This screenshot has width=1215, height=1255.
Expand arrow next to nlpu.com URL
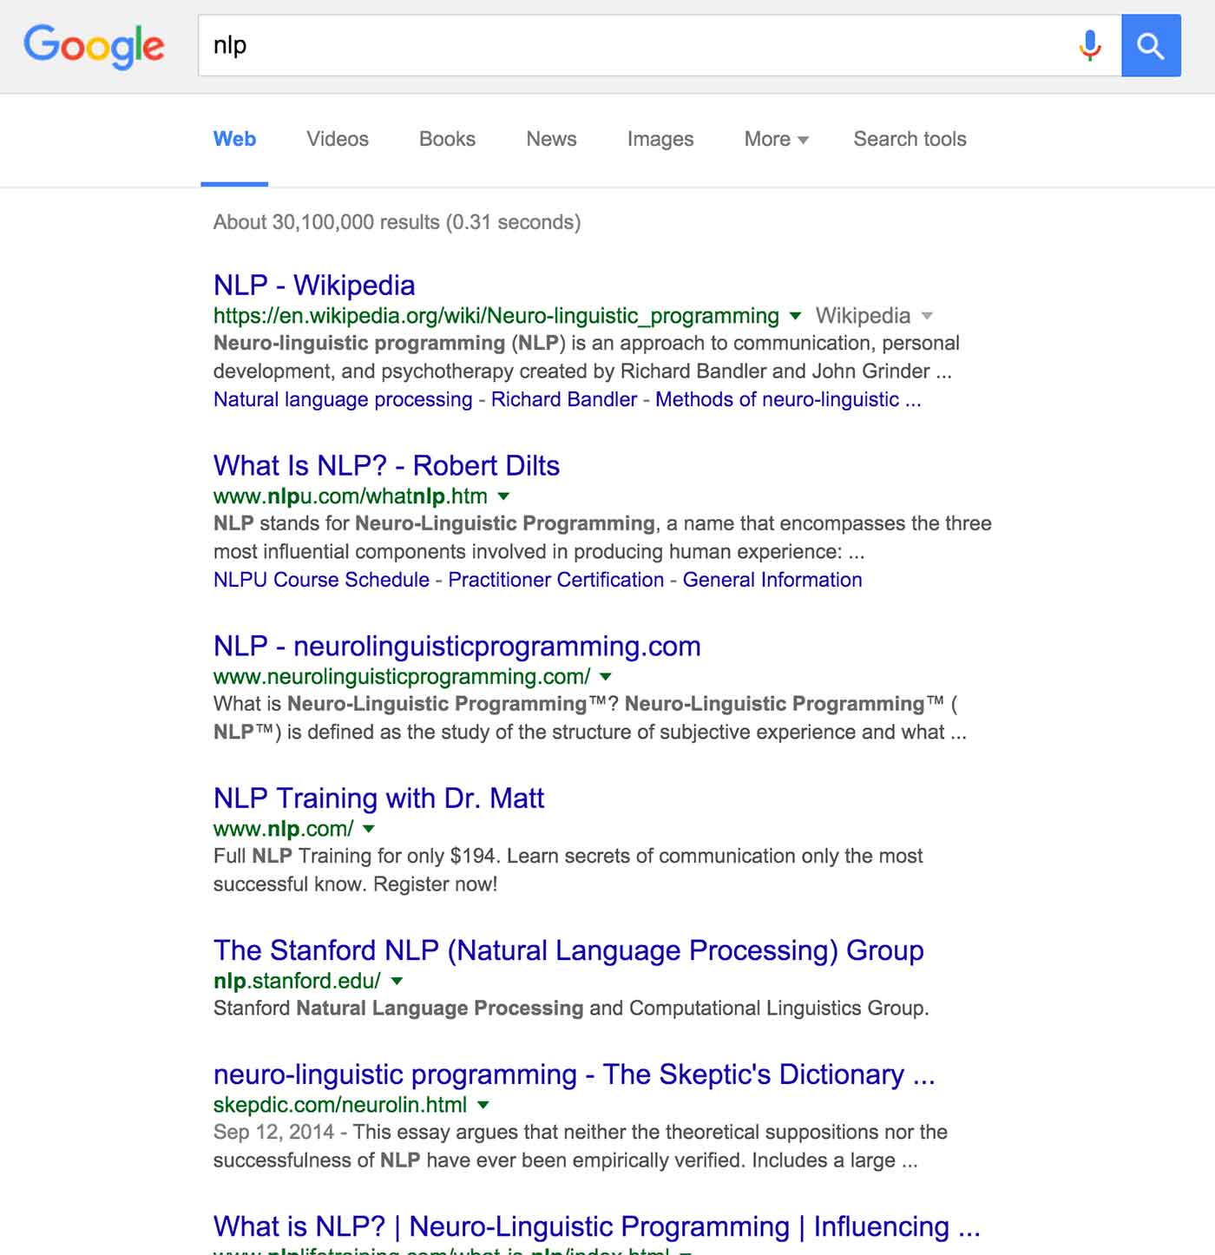(x=503, y=496)
